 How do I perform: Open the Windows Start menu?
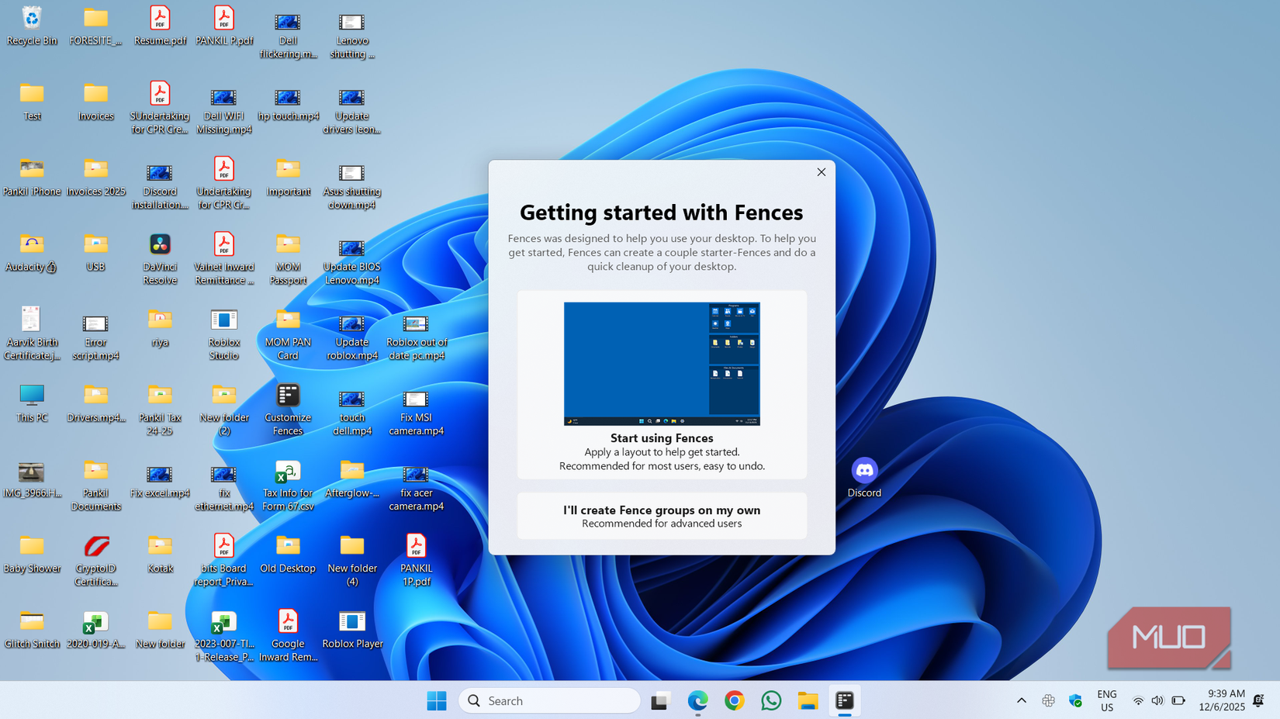coord(437,700)
